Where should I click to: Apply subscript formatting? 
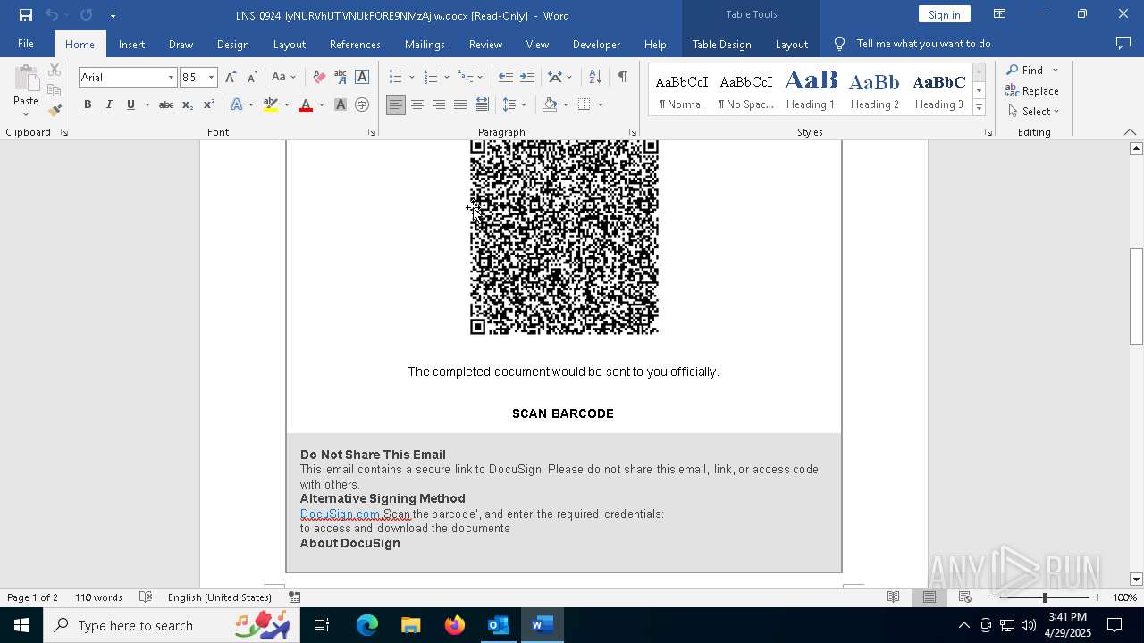pos(187,104)
